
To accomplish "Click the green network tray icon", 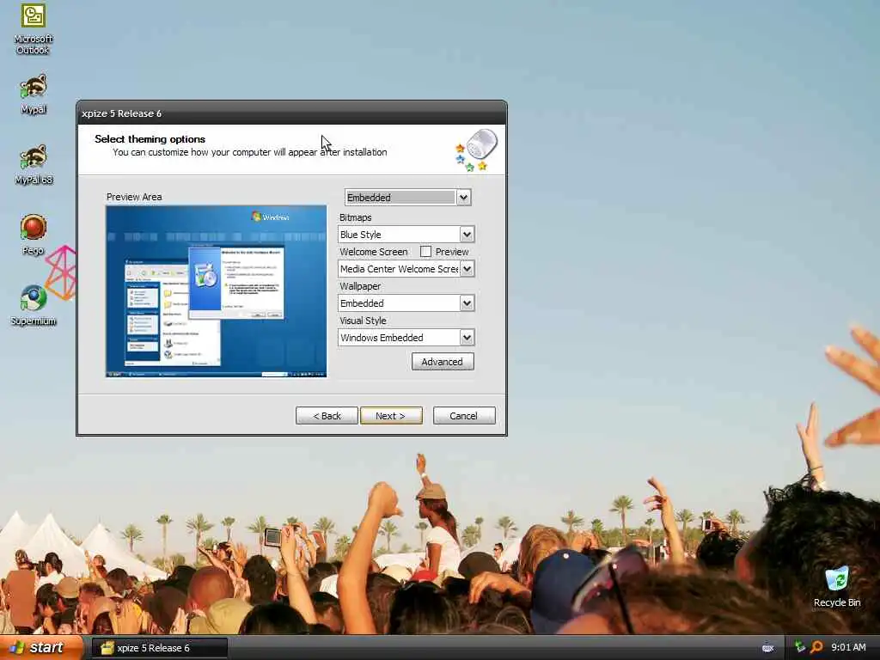I will (800, 647).
